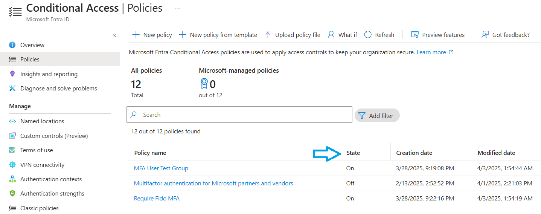
Task: Click the Microsoft-managed policies ribbon badge icon
Action: (204, 83)
